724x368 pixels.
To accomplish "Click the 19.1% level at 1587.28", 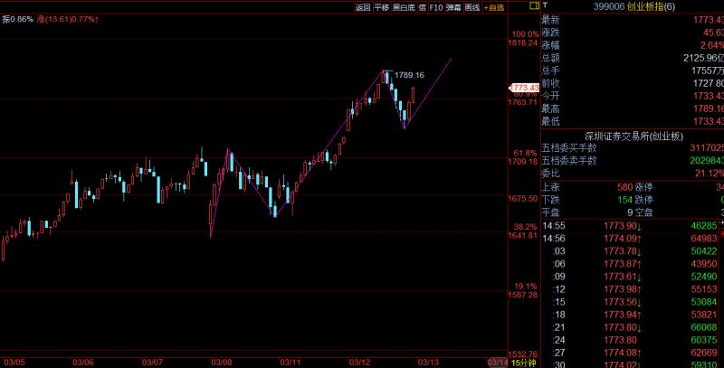I will pos(525,290).
